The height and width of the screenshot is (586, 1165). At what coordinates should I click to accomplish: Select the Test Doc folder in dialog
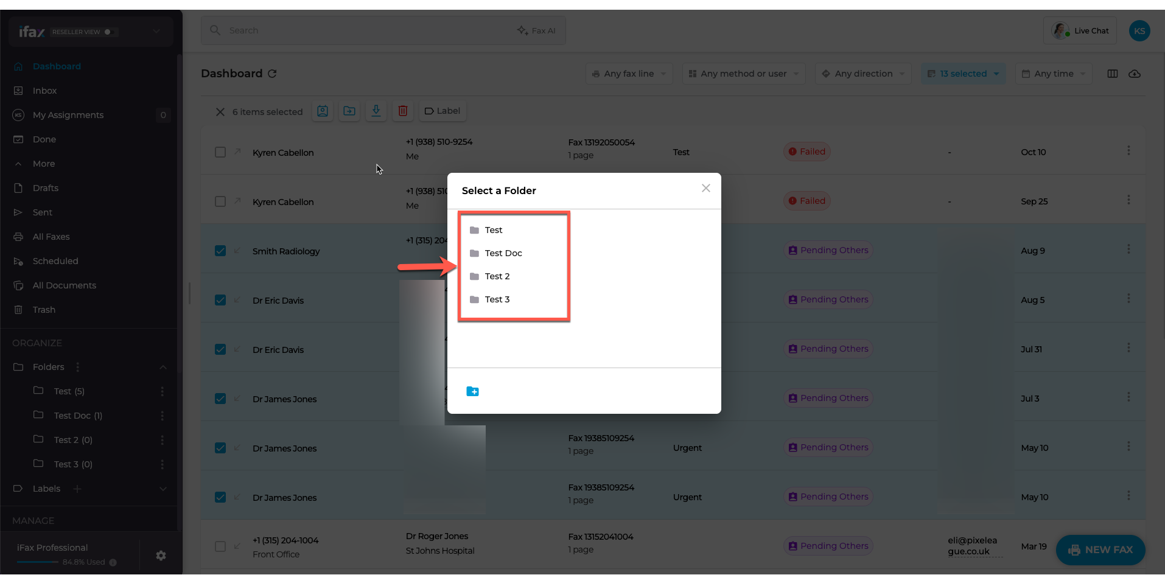503,253
